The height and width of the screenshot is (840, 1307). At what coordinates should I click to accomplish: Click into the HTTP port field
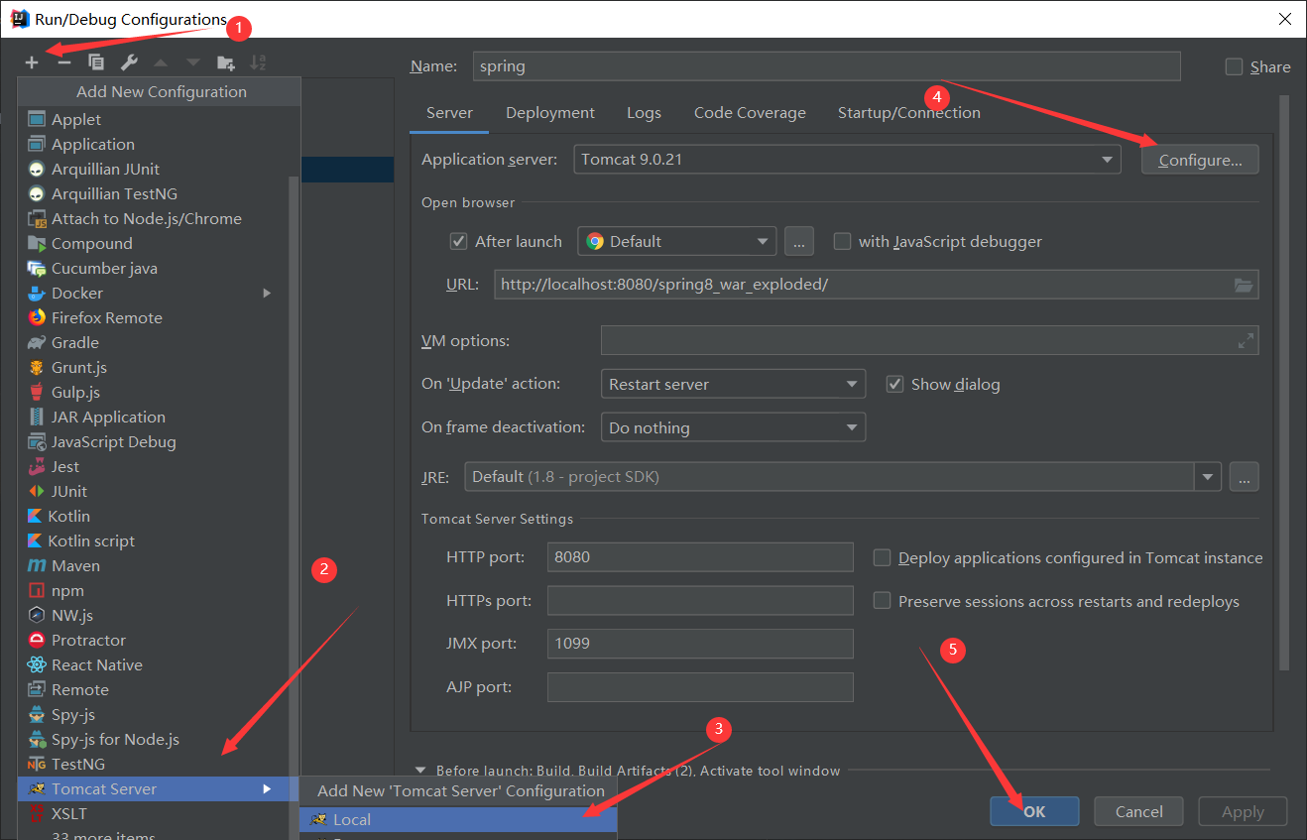[700, 557]
